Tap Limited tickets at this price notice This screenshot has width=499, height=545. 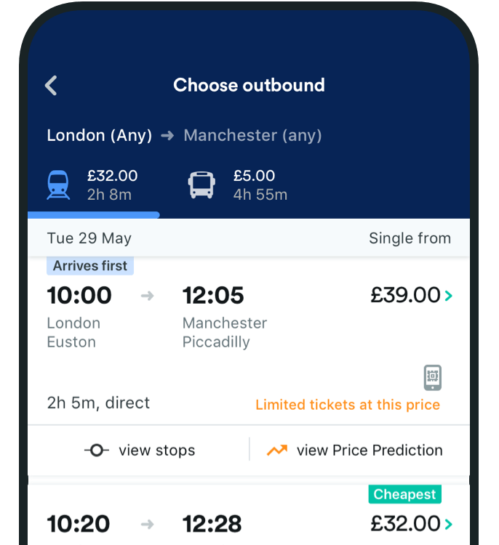(348, 405)
